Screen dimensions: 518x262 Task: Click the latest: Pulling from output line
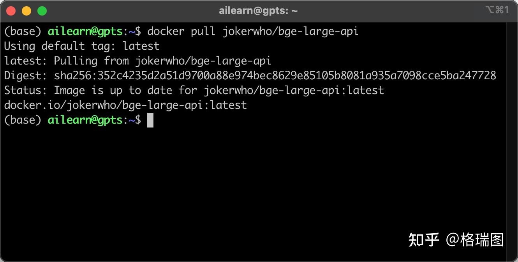click(137, 61)
